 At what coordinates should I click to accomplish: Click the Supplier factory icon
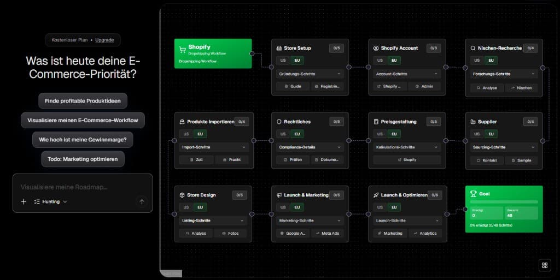click(473, 122)
